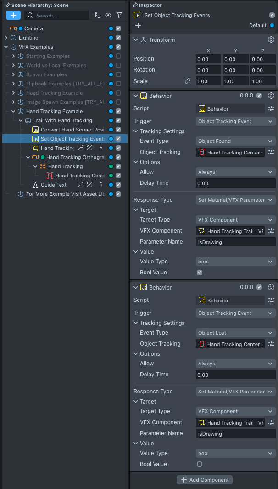Click the filter icon in Scene Hierarchy
The height and width of the screenshot is (489, 278).
pyautogui.click(x=119, y=15)
